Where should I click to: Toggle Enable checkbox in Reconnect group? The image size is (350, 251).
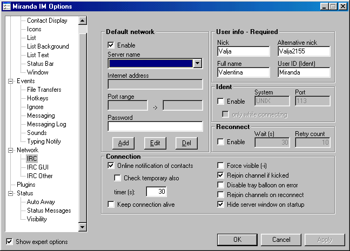[x=220, y=141]
